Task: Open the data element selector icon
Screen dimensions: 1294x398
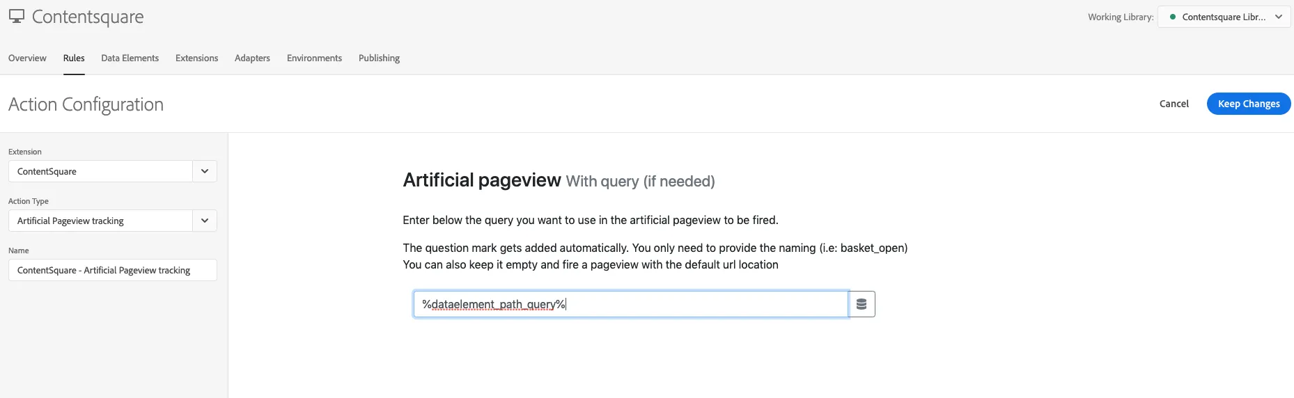Action: coord(862,304)
